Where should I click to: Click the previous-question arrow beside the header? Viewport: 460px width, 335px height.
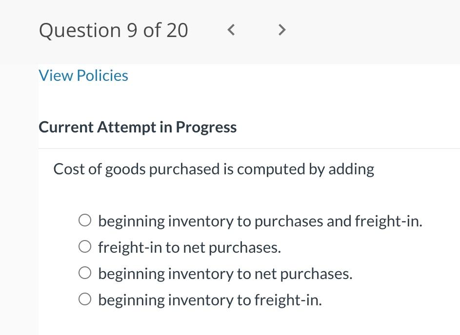pyautogui.click(x=231, y=30)
